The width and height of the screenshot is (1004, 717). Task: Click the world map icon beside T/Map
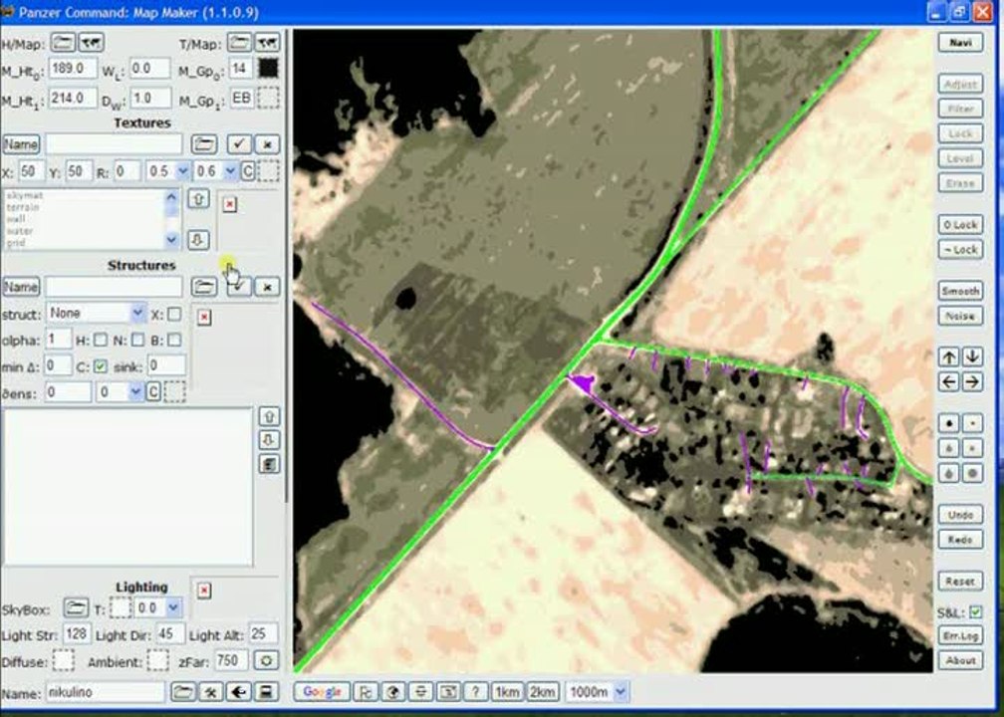(267, 43)
